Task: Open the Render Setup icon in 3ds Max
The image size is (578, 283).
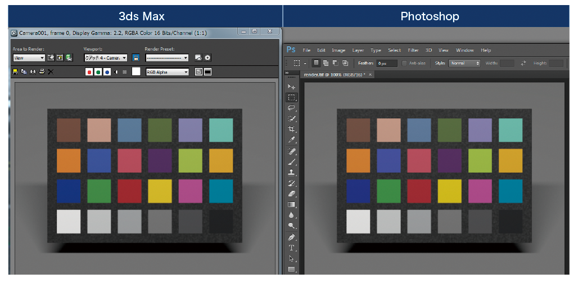Action: click(x=198, y=57)
